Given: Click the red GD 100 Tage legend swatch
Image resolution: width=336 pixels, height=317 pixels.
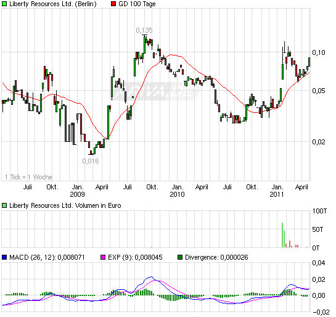Looking at the screenshot, I should click(113, 4).
